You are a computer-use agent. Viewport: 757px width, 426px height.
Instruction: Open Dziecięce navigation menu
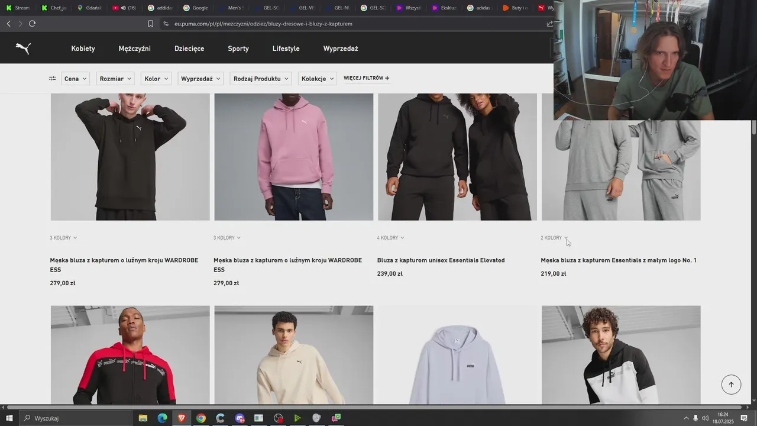click(x=189, y=49)
